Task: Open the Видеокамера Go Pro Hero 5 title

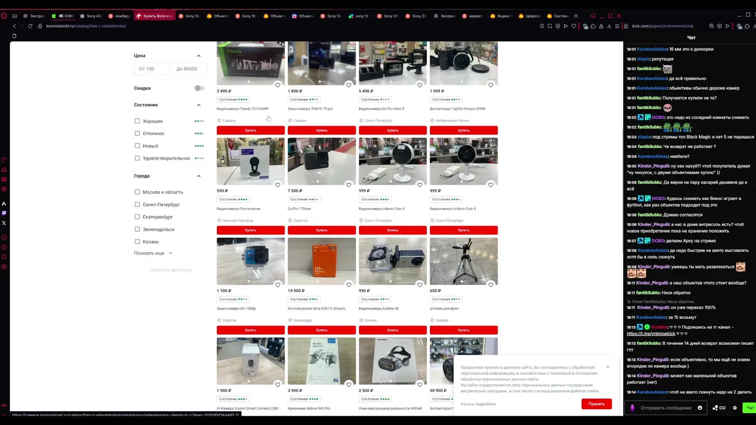Action: pyautogui.click(x=382, y=109)
